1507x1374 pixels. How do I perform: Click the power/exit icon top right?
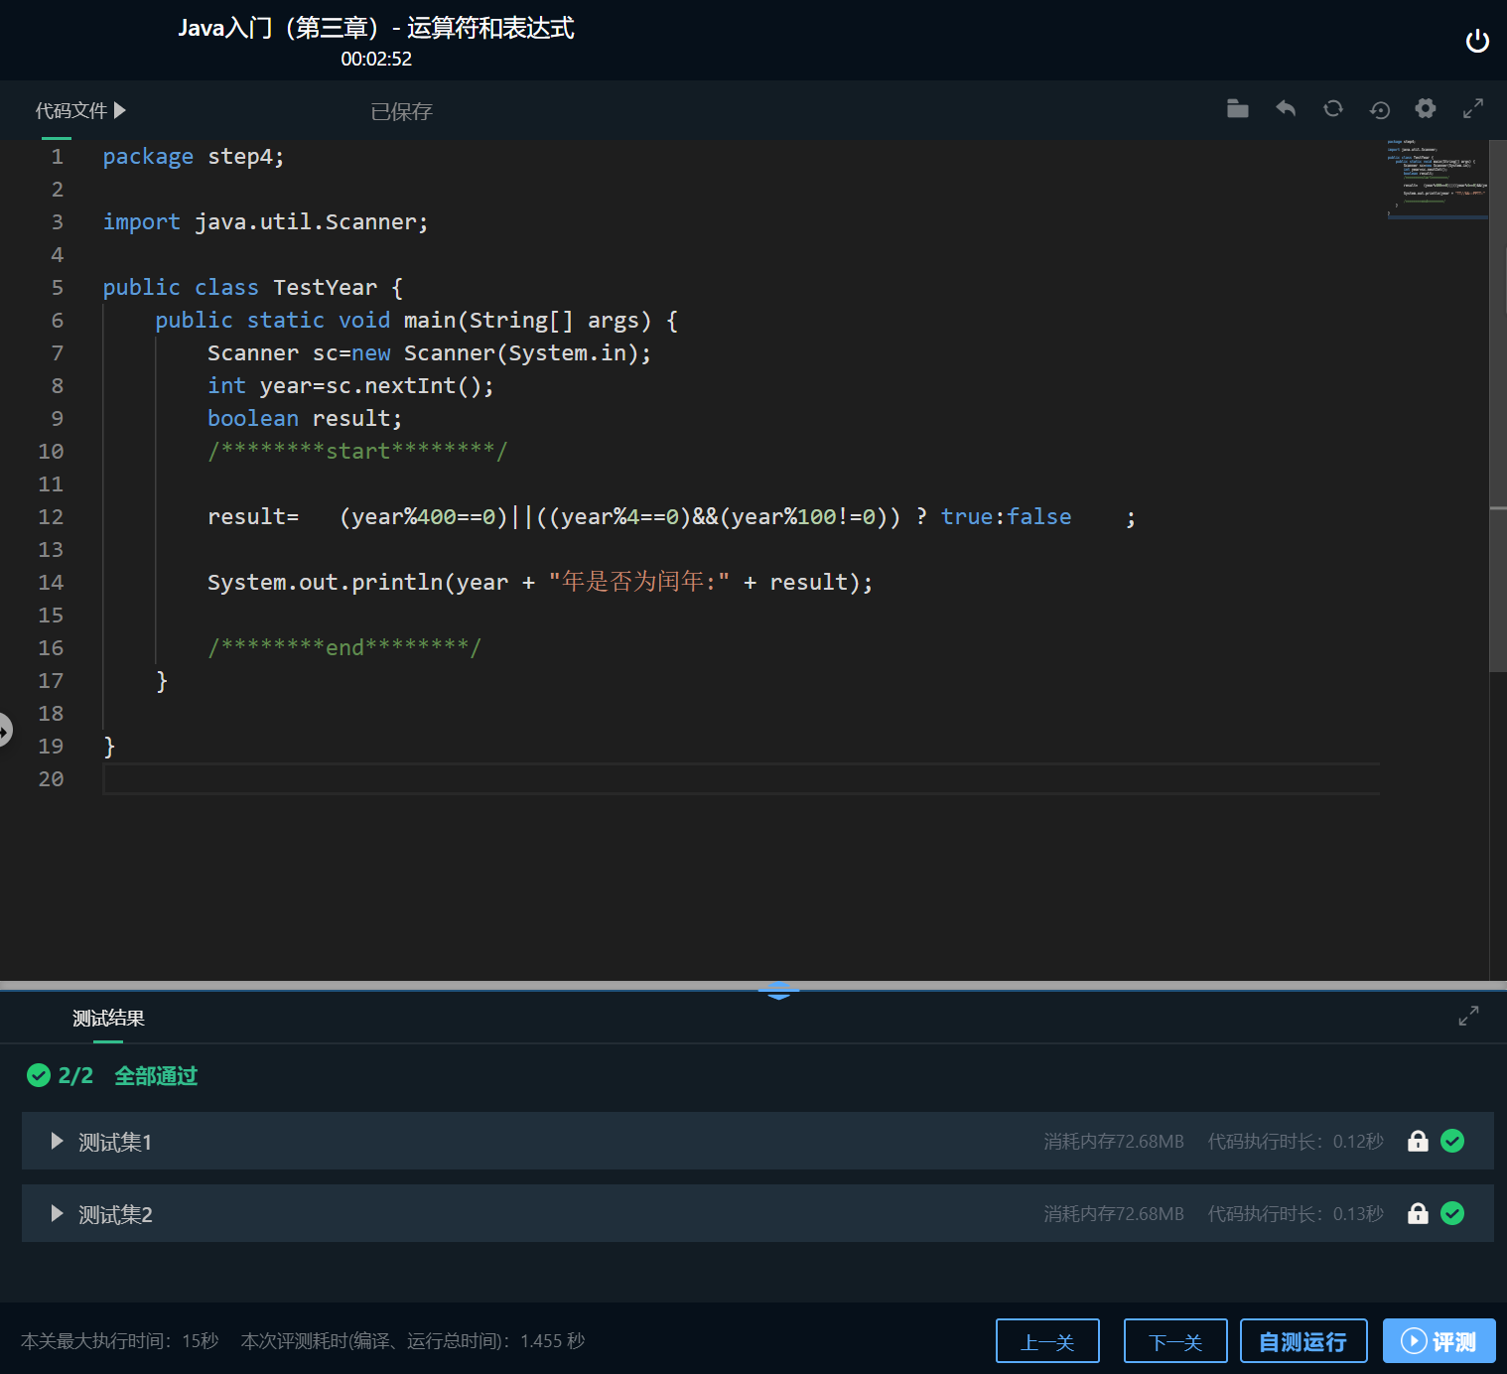coord(1478,41)
